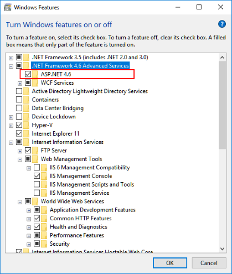Toggle the Application Development Features checkbox
This screenshot has width=232, height=274.
[x=37, y=210]
